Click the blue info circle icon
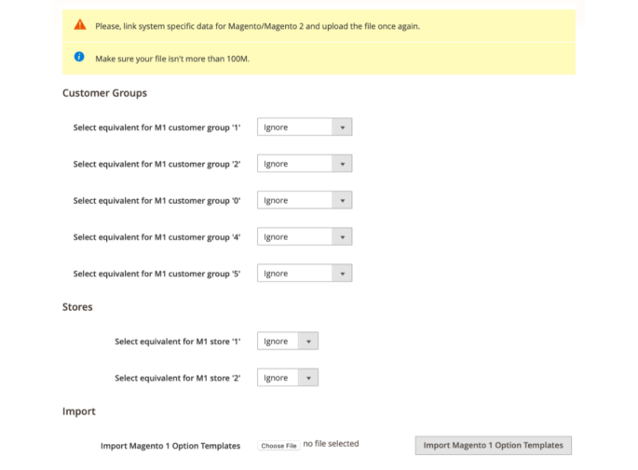This screenshot has width=638, height=470. (80, 58)
